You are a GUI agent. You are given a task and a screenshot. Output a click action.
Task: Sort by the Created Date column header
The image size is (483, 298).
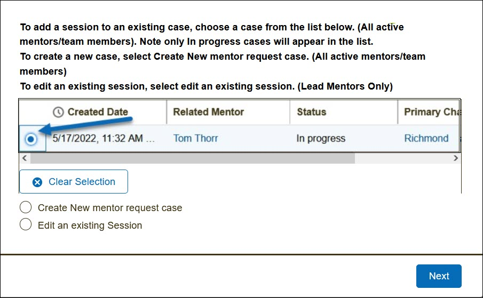pyautogui.click(x=98, y=112)
